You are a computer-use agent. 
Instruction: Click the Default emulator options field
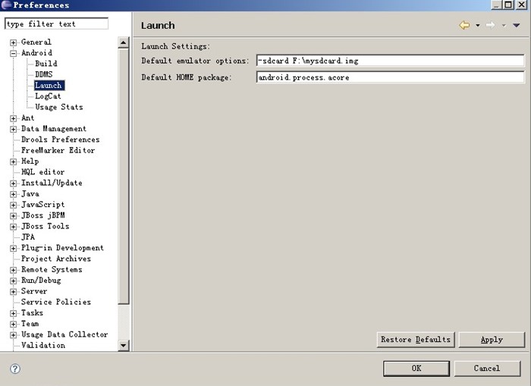pyautogui.click(x=390, y=61)
